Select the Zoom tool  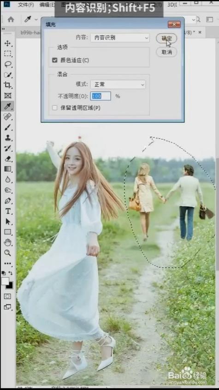(8, 253)
